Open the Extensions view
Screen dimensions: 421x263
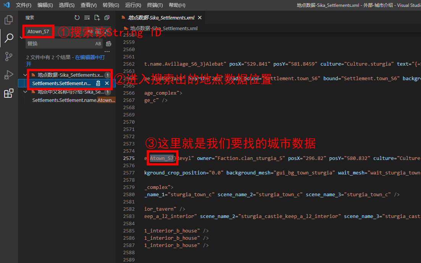tap(8, 93)
